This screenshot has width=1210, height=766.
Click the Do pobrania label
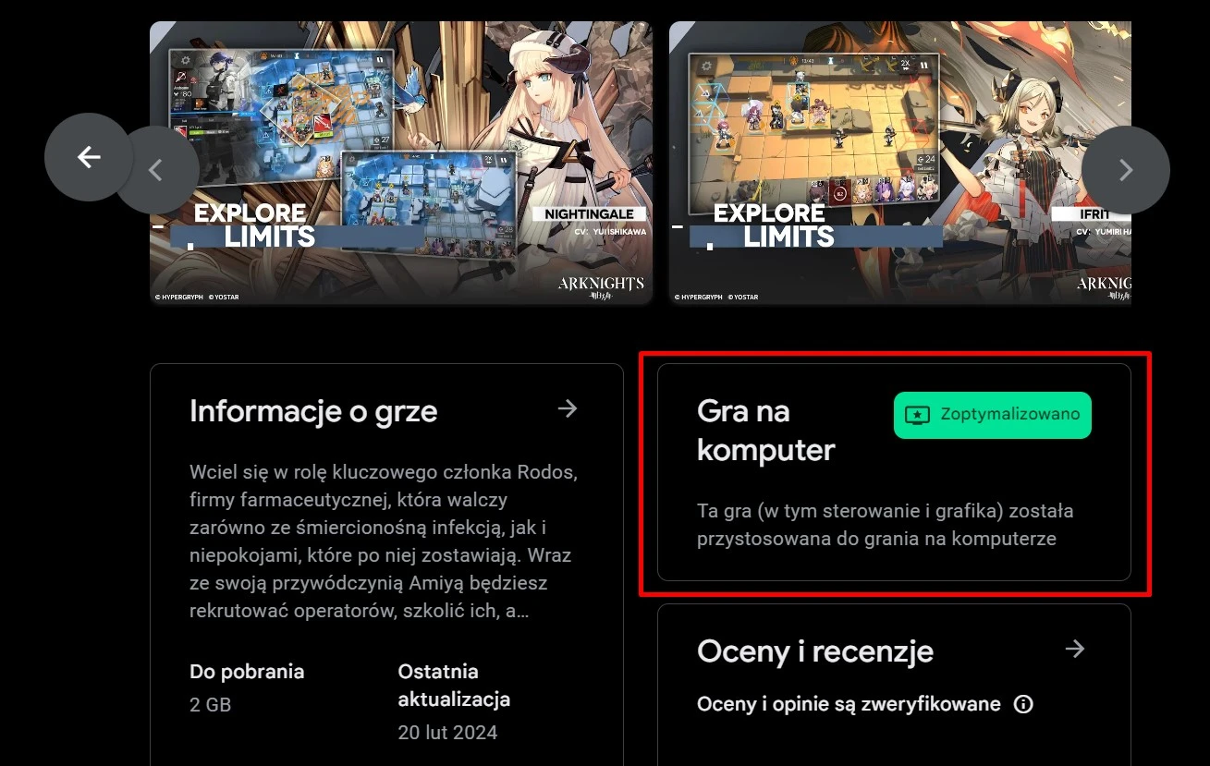247,672
